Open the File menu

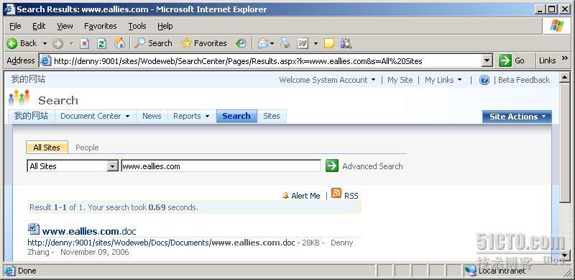coord(15,26)
